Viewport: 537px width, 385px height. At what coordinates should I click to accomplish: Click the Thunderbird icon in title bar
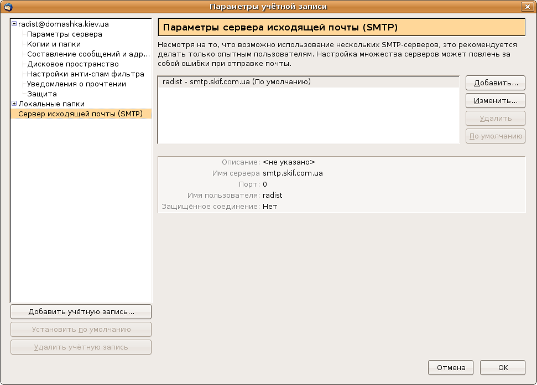[x=8, y=7]
